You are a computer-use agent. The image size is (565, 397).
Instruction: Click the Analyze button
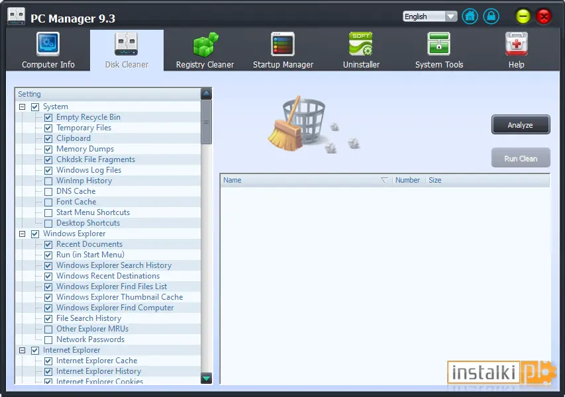coord(521,125)
